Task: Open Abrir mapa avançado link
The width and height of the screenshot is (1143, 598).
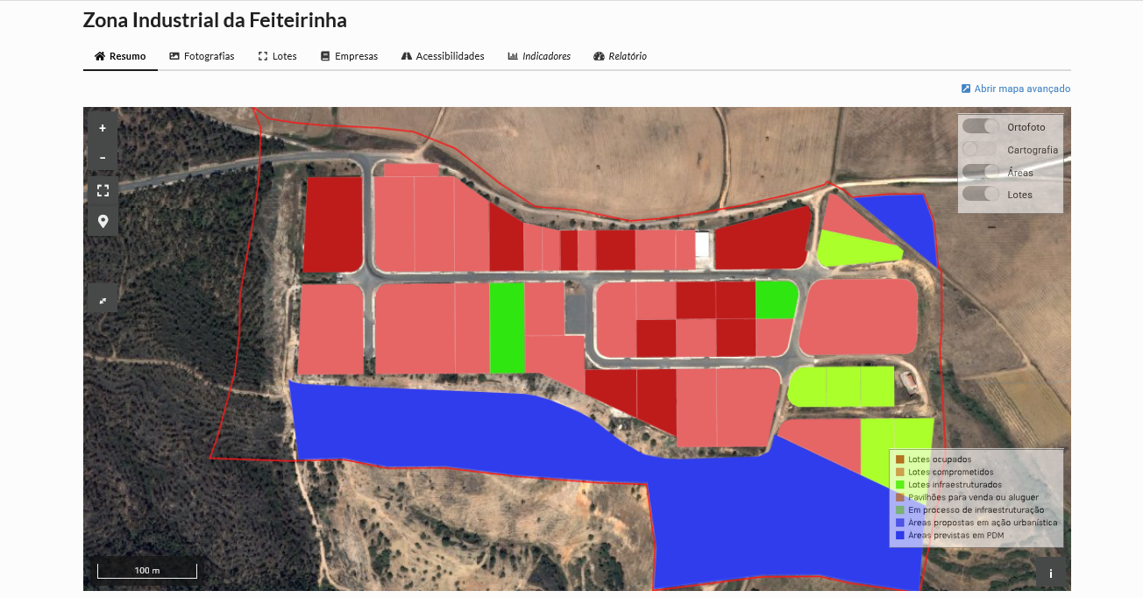Action: pos(1016,89)
